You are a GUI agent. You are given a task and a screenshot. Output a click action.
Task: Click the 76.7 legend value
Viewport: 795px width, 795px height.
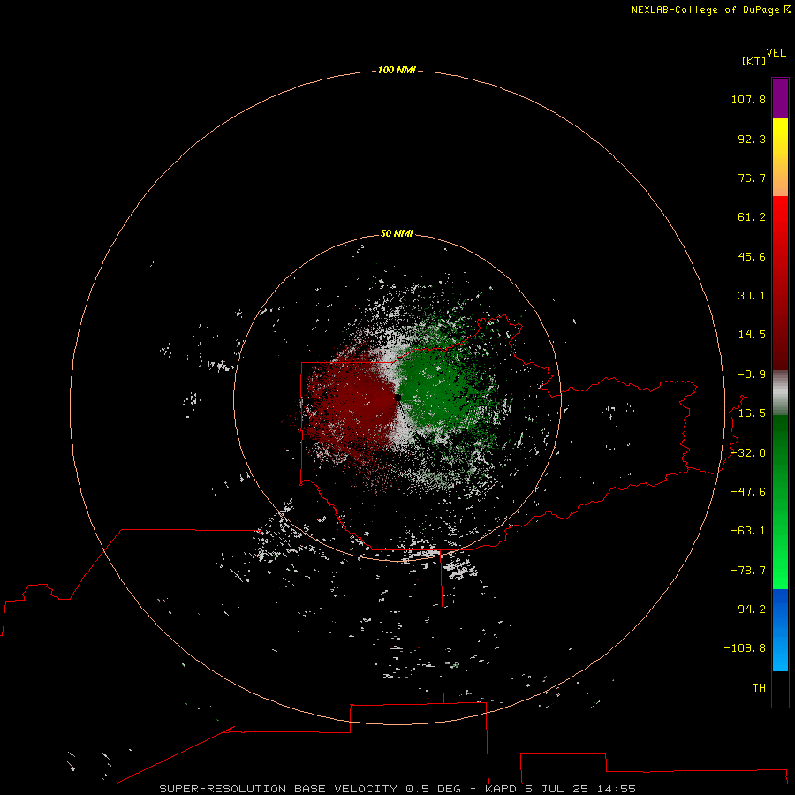(752, 178)
